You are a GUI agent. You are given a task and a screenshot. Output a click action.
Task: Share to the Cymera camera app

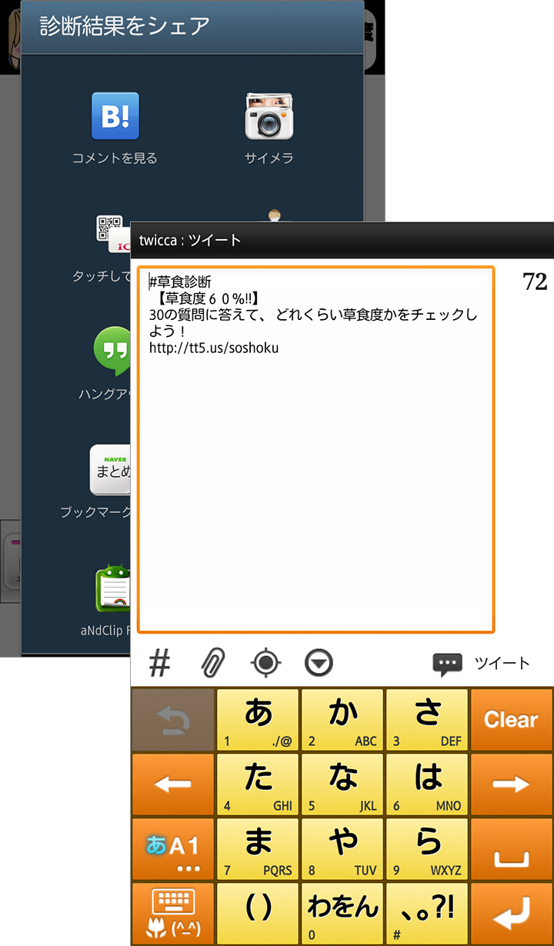coord(269,116)
